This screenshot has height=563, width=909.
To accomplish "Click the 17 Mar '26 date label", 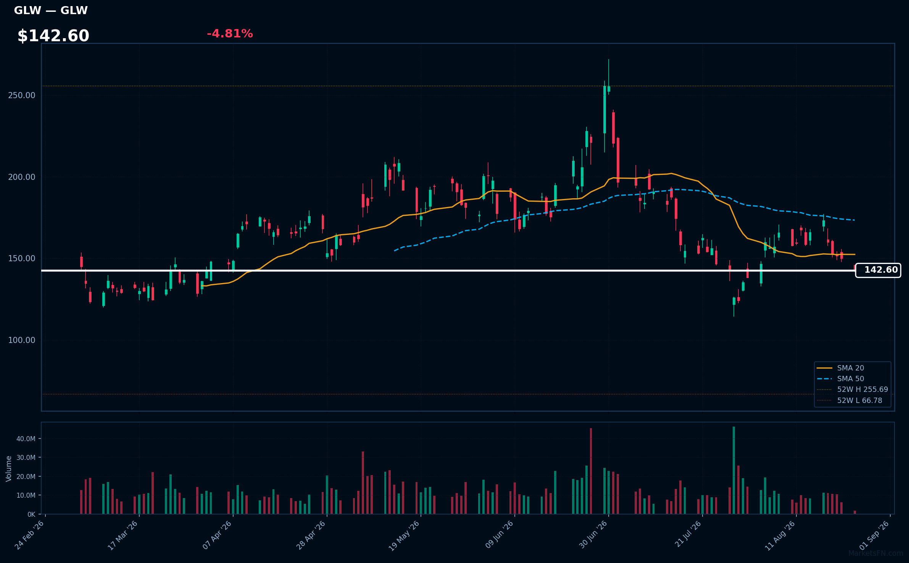I will (123, 535).
